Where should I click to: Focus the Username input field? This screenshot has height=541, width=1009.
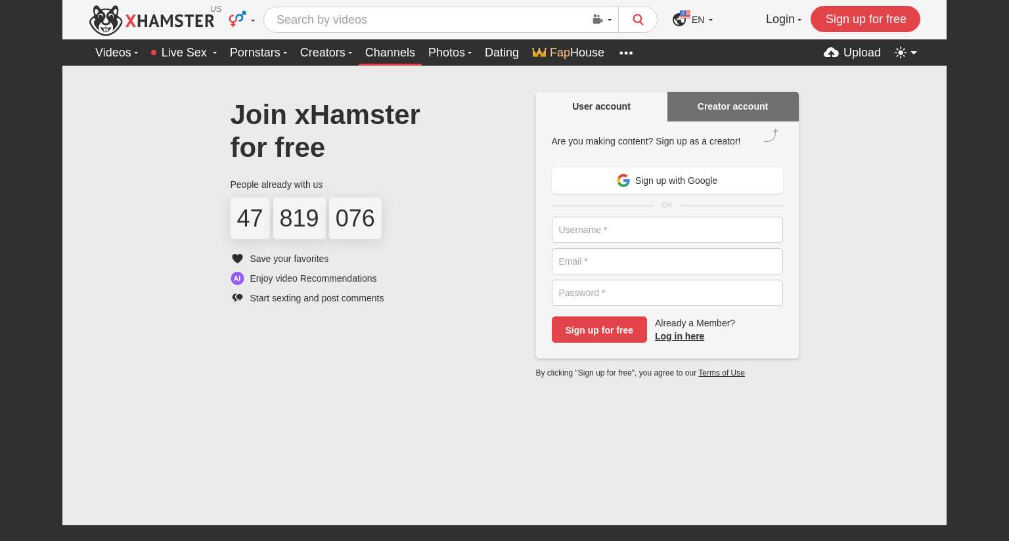[667, 230]
